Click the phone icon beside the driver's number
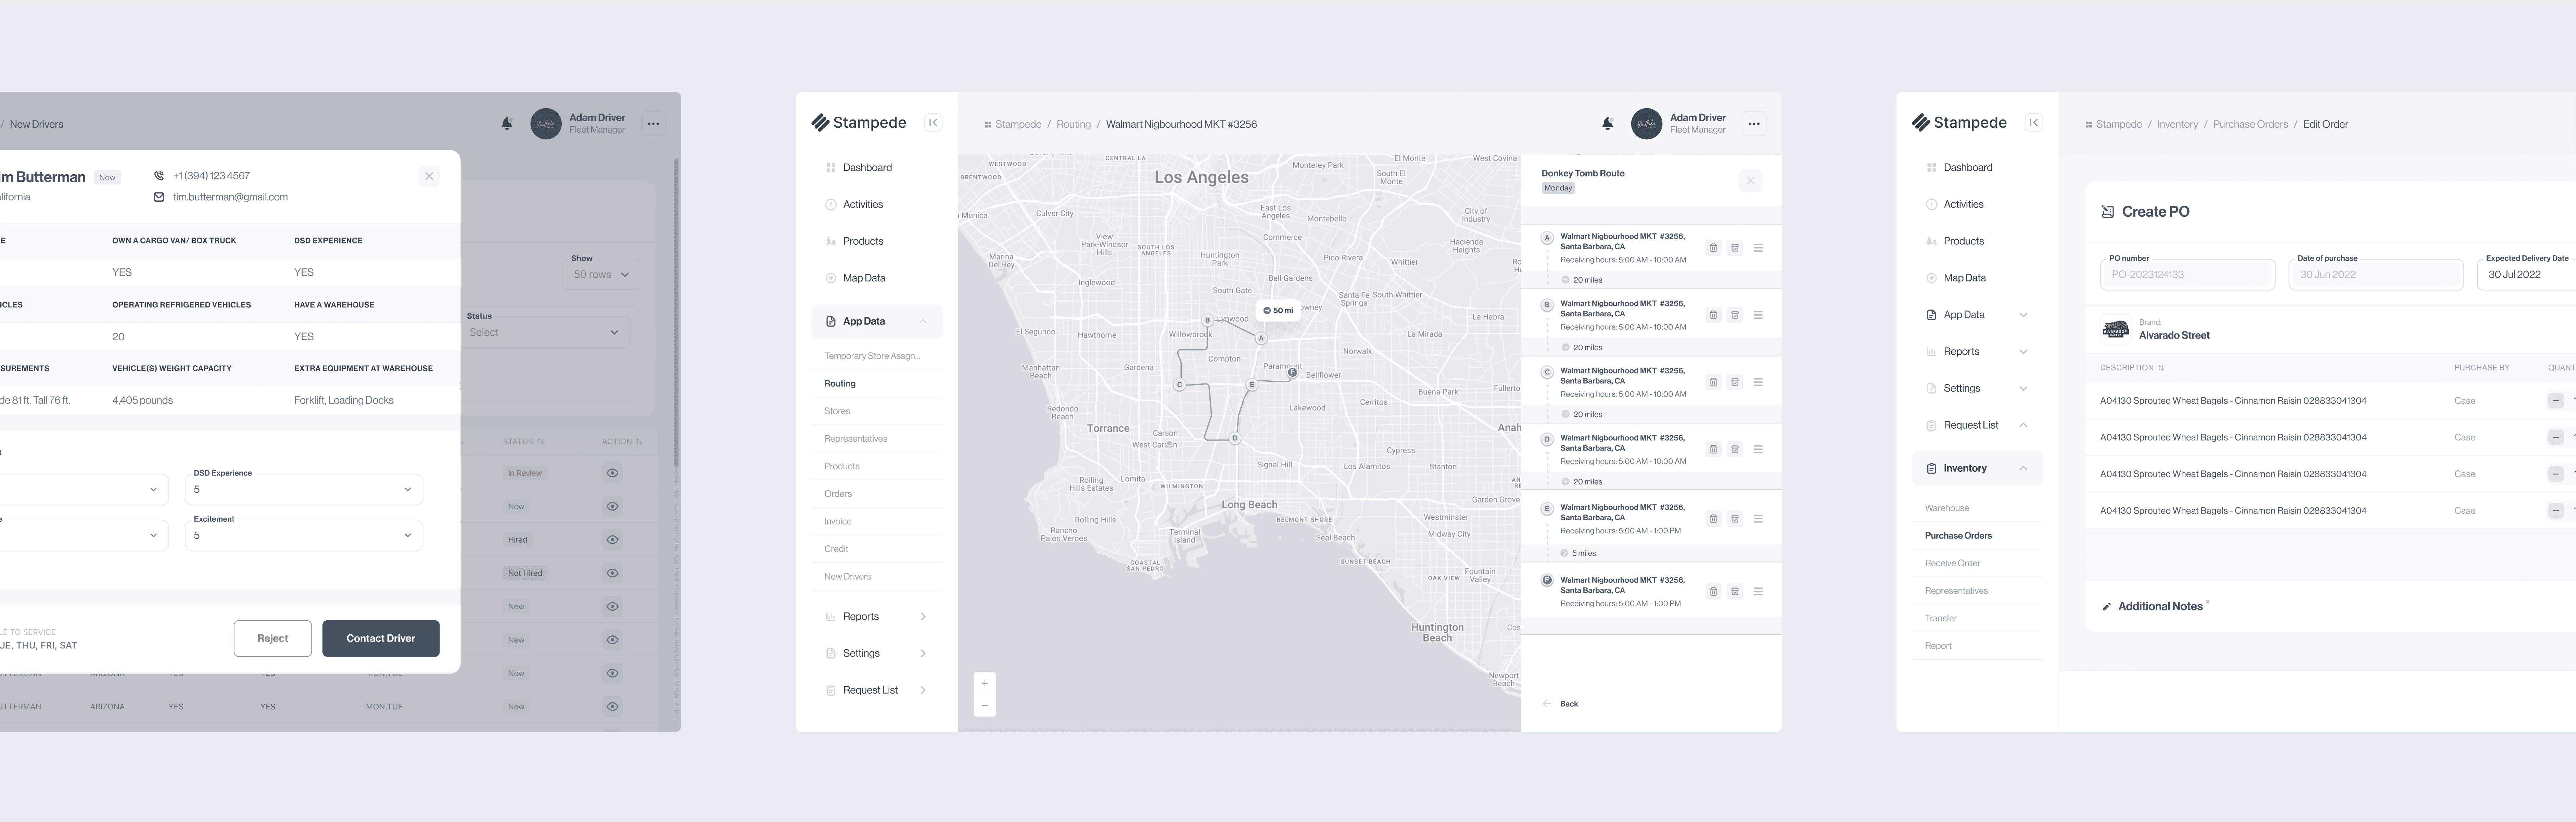This screenshot has width=2576, height=822. pyautogui.click(x=159, y=176)
